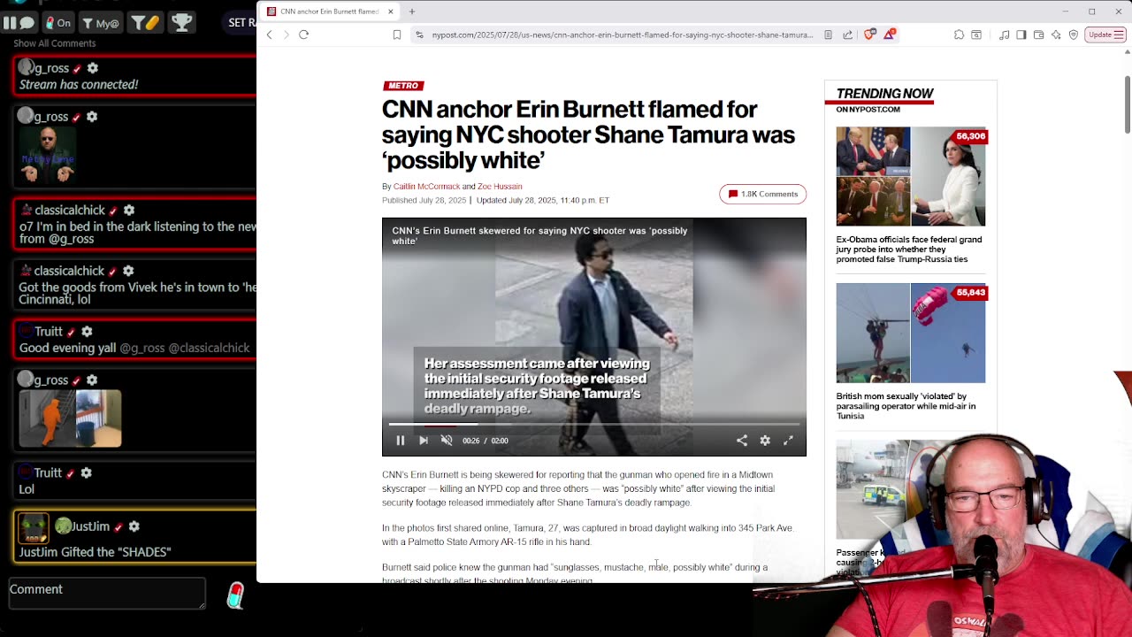This screenshot has width=1132, height=637.
Task: Open gear icon on JustJim gift message
Action: (134, 526)
